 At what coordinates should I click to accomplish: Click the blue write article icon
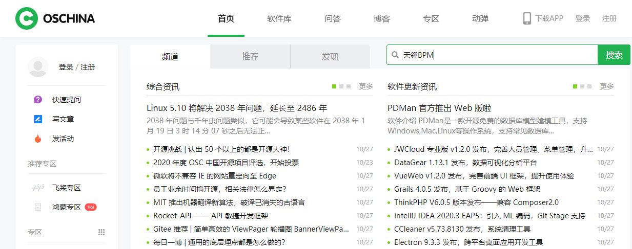click(x=38, y=119)
